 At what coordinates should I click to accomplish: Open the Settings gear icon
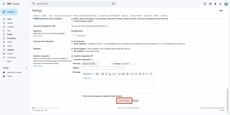pos(210,4)
